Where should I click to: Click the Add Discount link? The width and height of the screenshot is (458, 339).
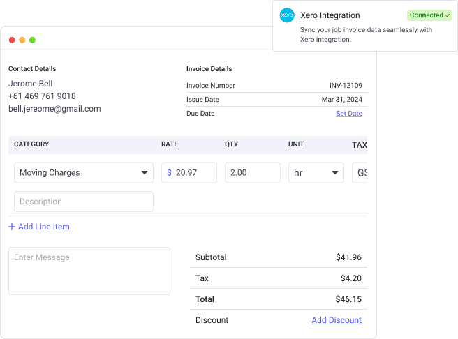click(336, 320)
